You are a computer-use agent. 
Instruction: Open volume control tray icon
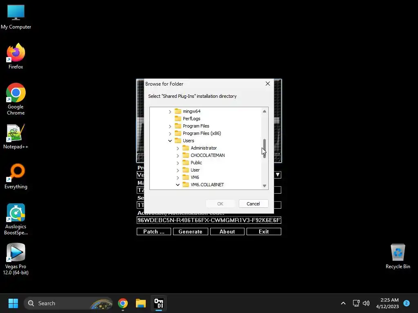click(x=366, y=303)
